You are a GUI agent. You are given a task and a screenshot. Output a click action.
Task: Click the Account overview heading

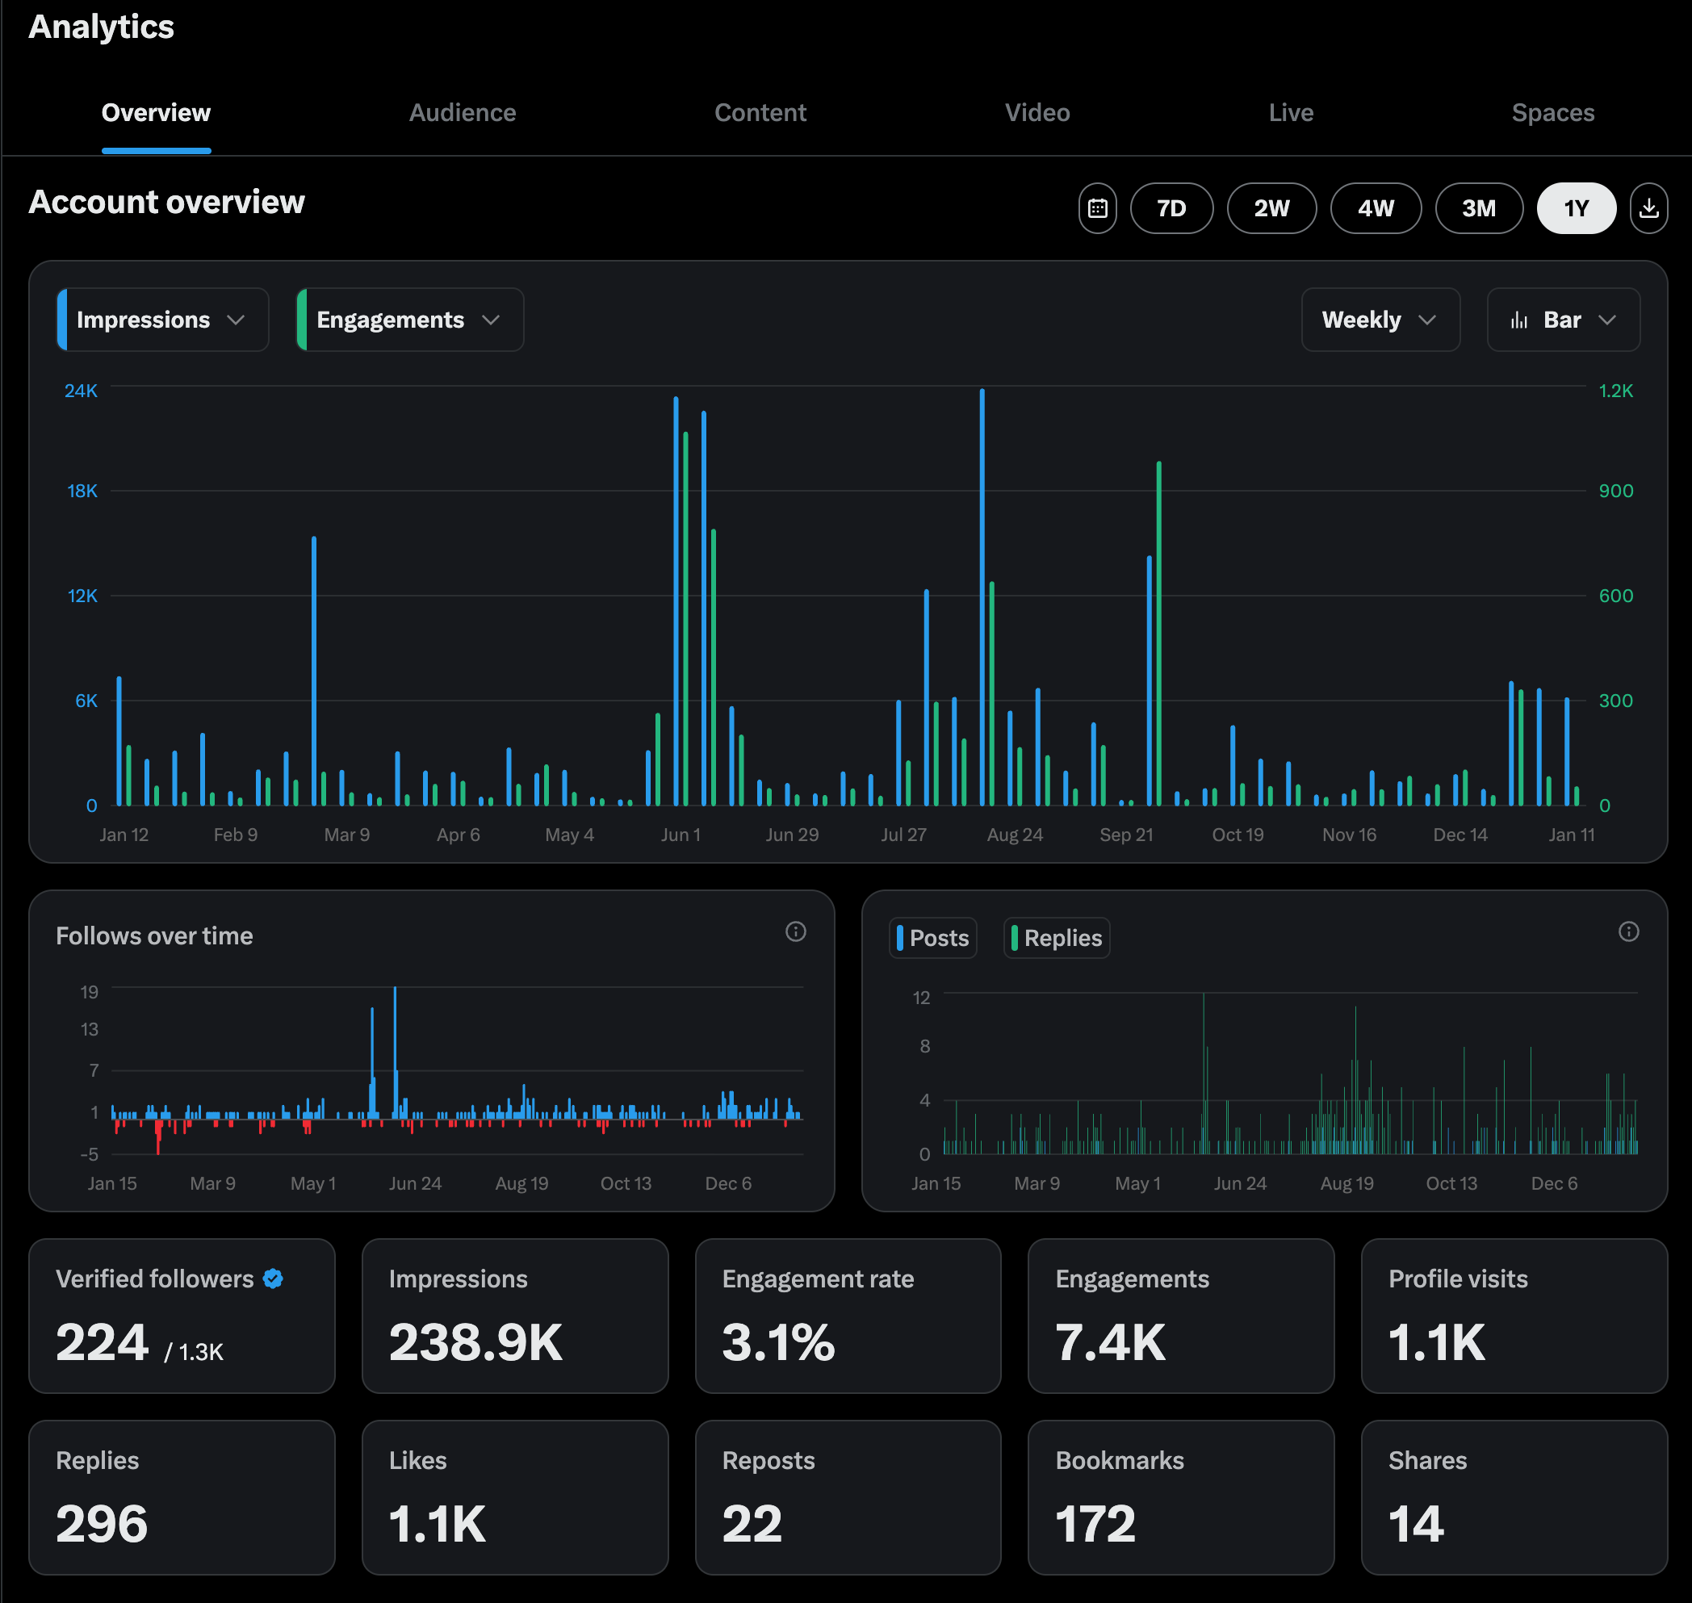pos(166,203)
